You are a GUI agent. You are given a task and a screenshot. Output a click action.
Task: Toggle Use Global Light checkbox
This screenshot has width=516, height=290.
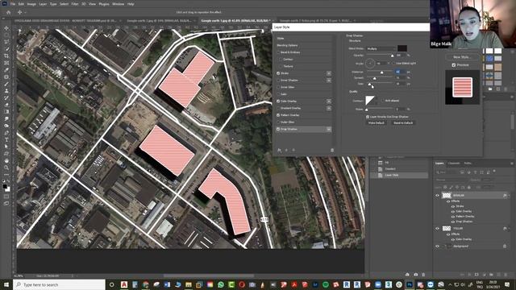click(x=393, y=63)
